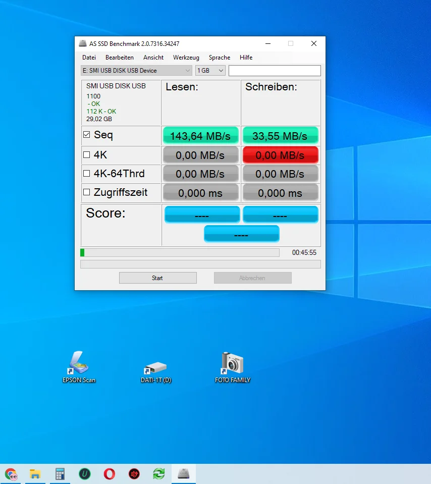Open Calculator from the taskbar
The width and height of the screenshot is (431, 484).
click(x=60, y=474)
